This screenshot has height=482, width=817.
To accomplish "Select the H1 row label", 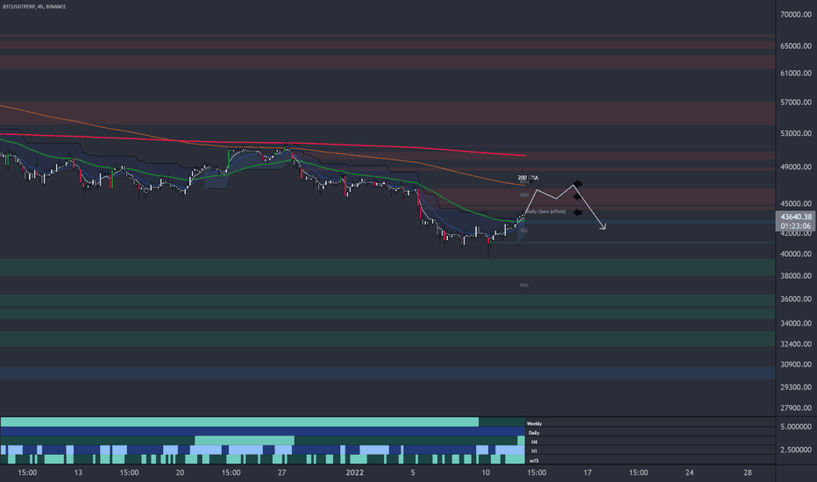I will pos(534,451).
